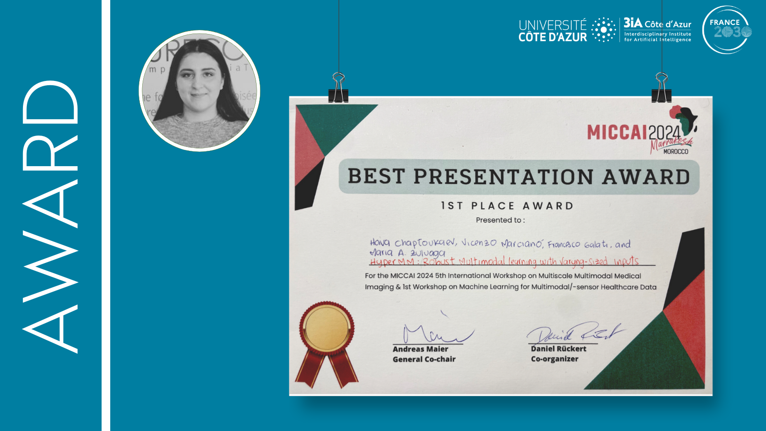Screen dimensions: 766x431
Task: Click the BEST PRESENTATION AWARD heading
Action: click(519, 176)
